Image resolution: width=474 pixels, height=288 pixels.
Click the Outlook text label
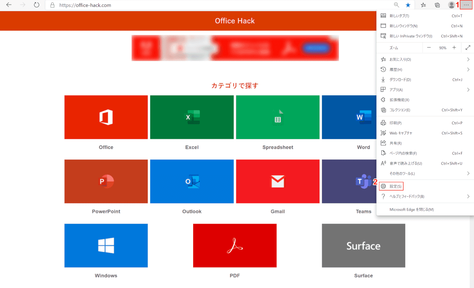(x=192, y=211)
